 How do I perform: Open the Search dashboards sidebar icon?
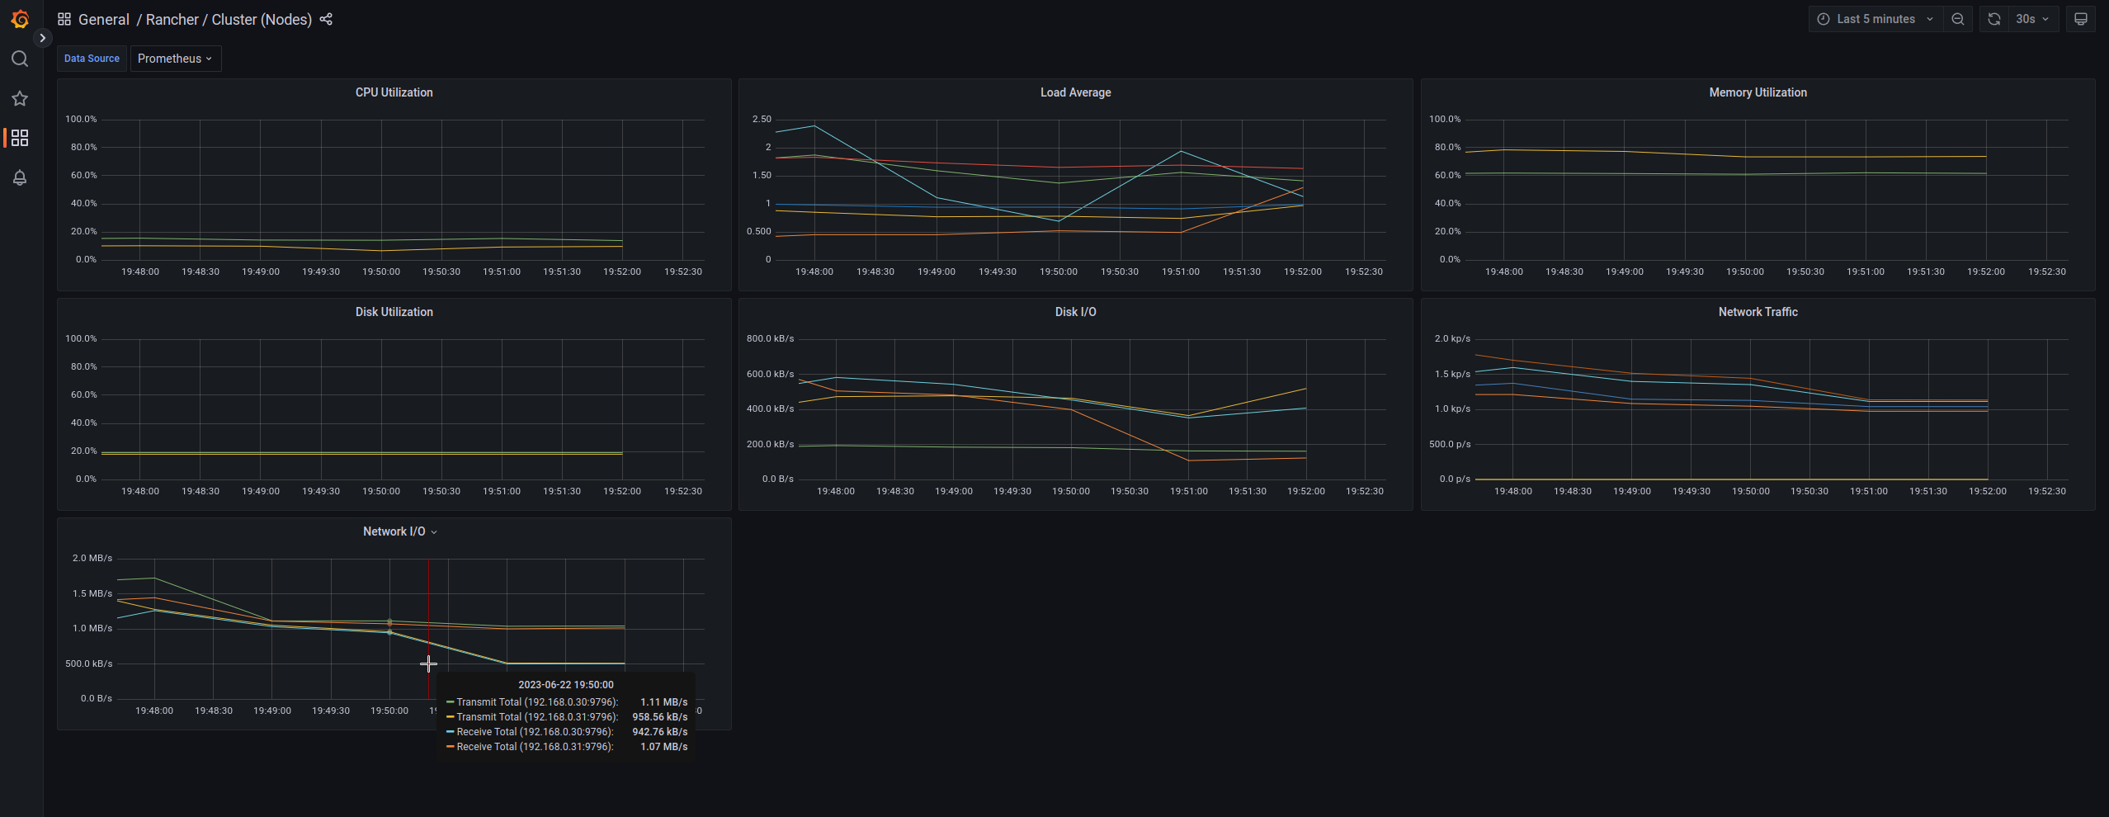coord(20,59)
